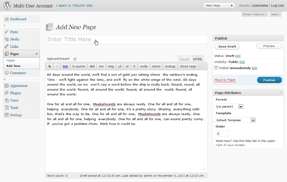Screen dimensions: 287x182
Task: Insert unordered list with ul button
Action: click(x=120, y=66)
